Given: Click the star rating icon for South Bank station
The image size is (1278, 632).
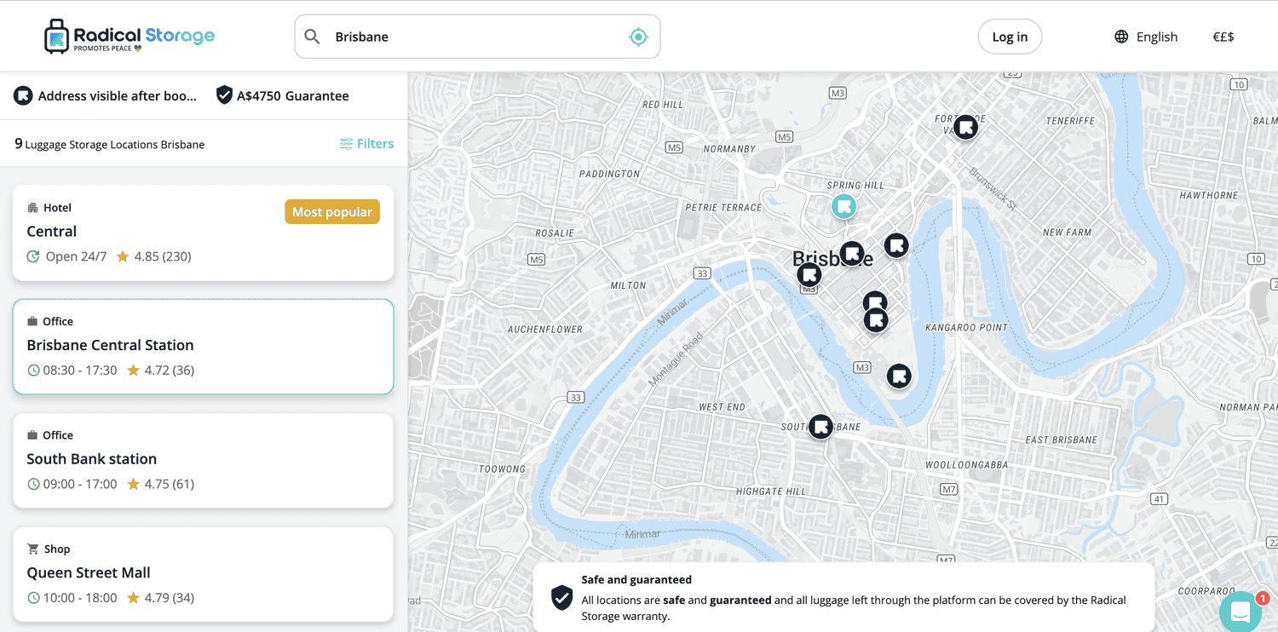Looking at the screenshot, I should (x=134, y=484).
